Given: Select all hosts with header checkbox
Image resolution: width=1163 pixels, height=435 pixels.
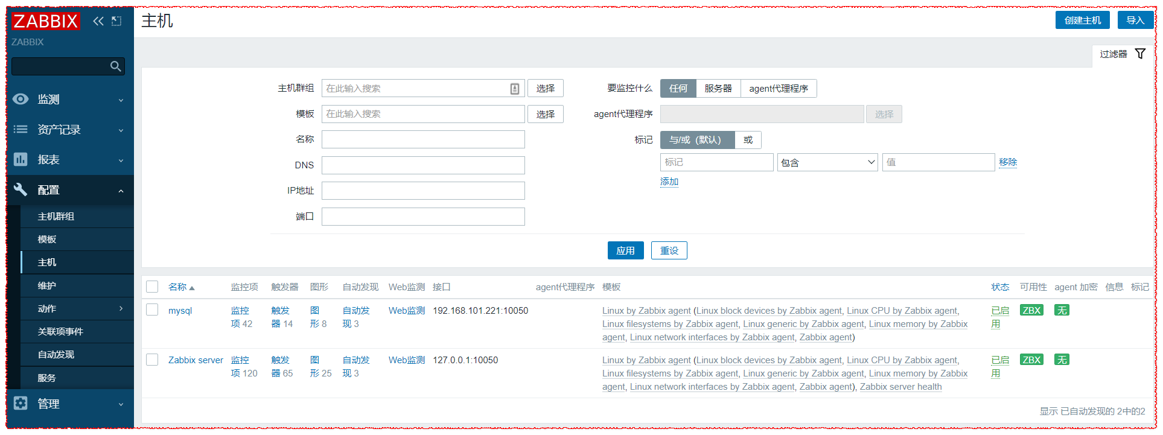Looking at the screenshot, I should tap(152, 287).
